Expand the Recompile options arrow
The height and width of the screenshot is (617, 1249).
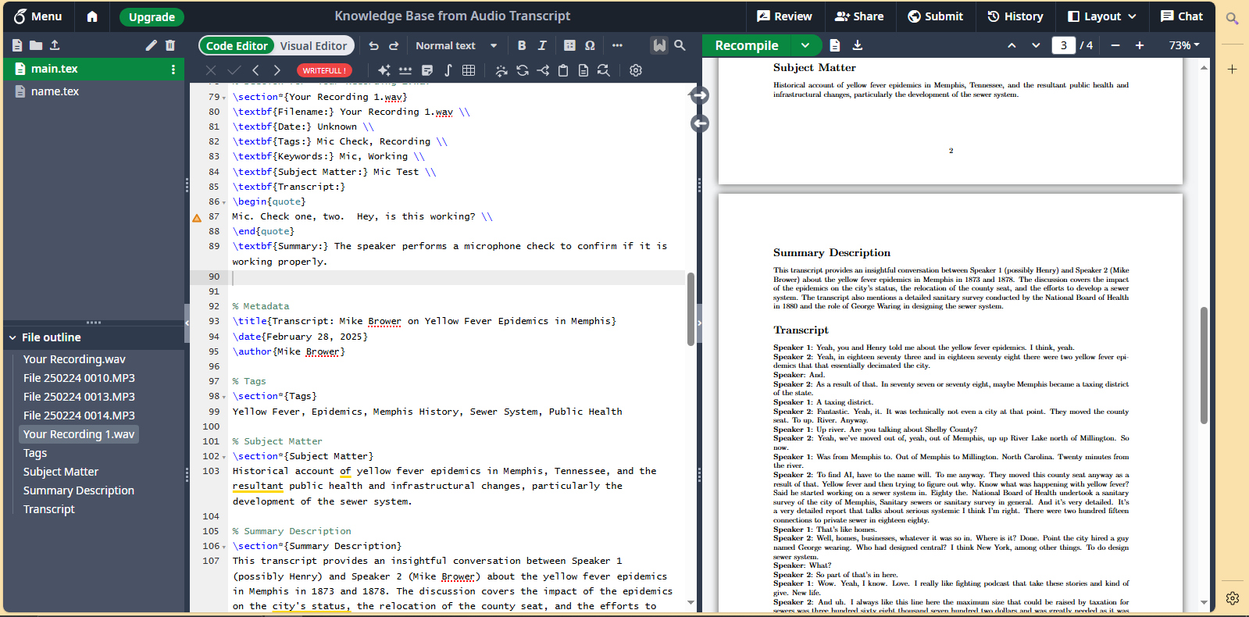[x=805, y=45]
